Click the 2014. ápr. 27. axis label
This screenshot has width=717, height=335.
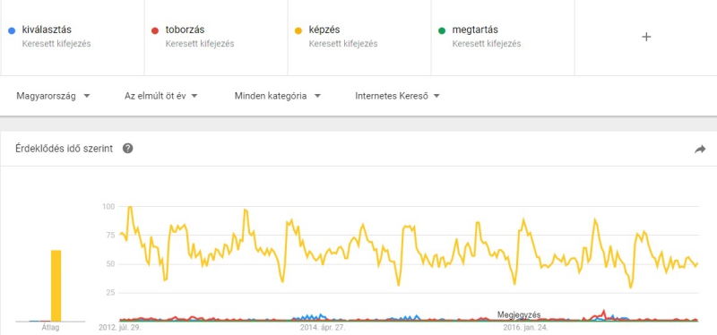coord(323,328)
